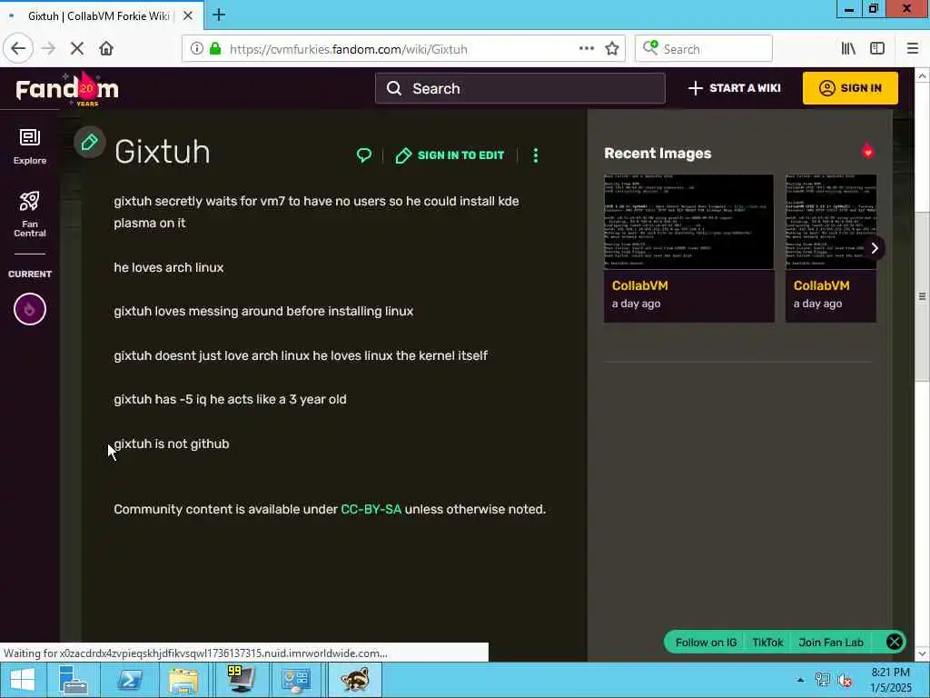Click the network tray icon

point(822,680)
